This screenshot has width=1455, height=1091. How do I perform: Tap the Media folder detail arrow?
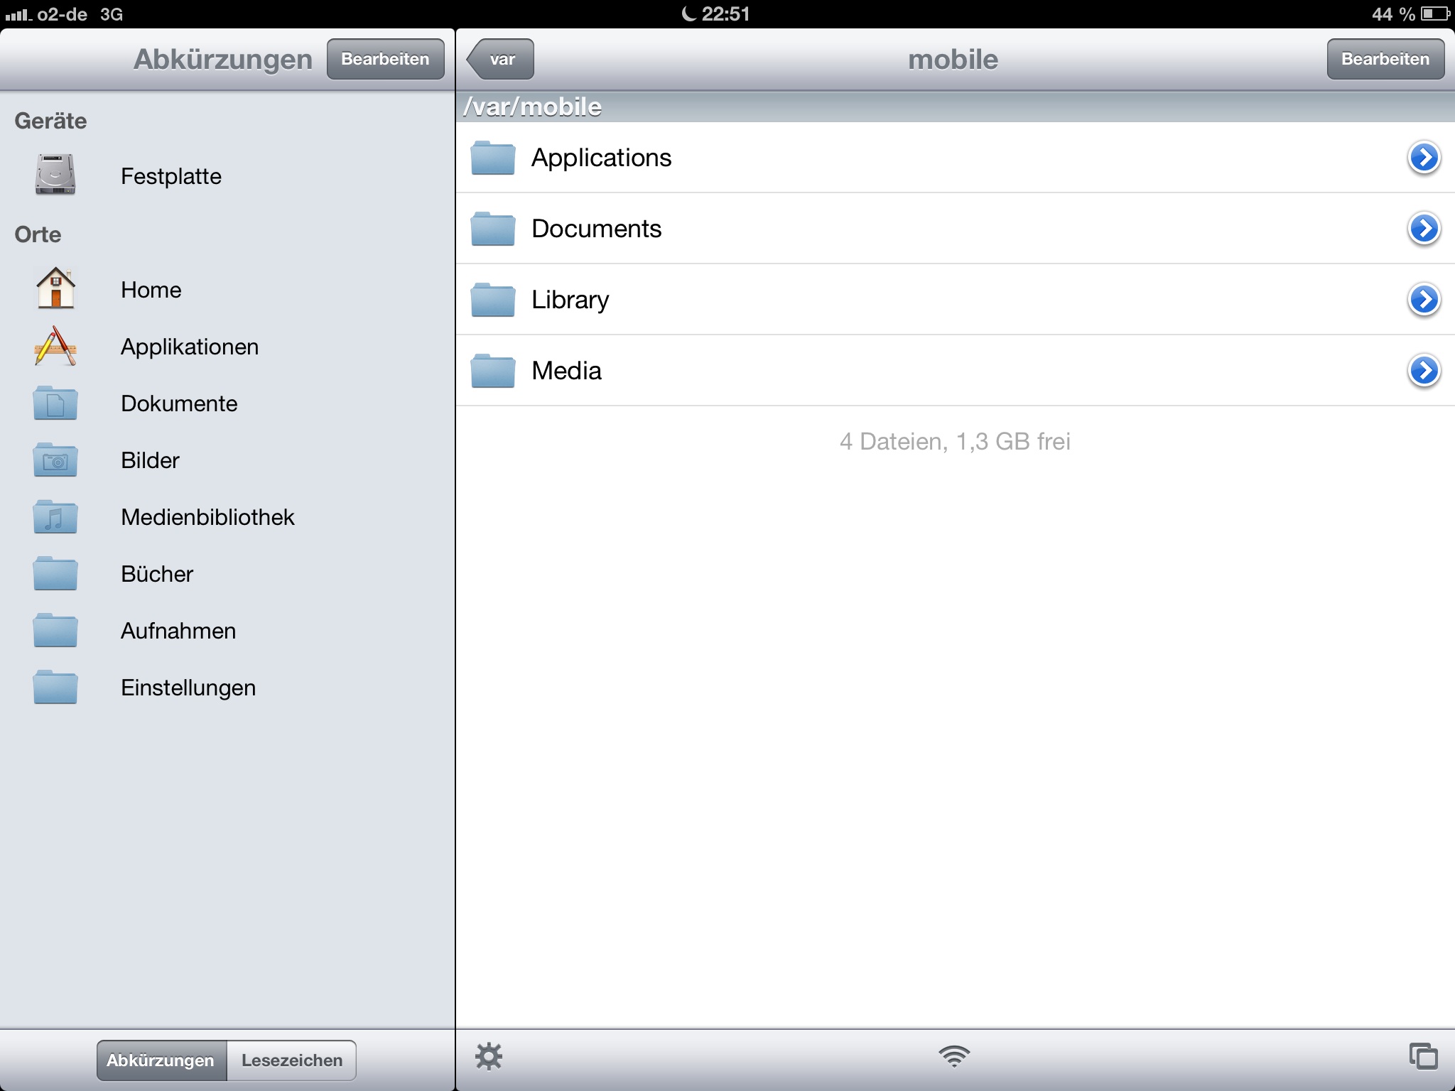click(1424, 371)
